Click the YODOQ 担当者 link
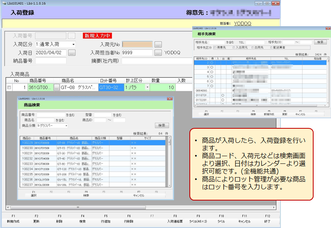Image resolution: width=331 pixels, height=228 pixels. pos(242,23)
